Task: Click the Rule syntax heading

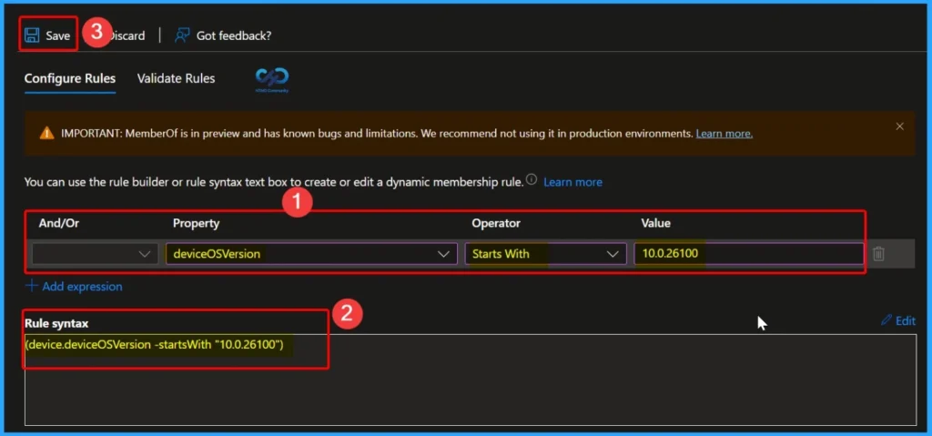Action: pyautogui.click(x=56, y=323)
